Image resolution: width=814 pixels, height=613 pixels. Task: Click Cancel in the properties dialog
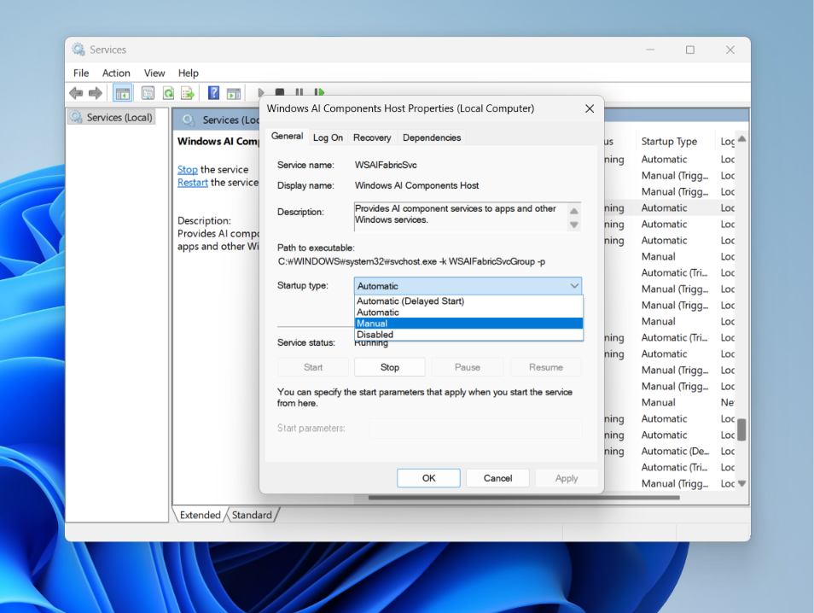[x=497, y=478]
